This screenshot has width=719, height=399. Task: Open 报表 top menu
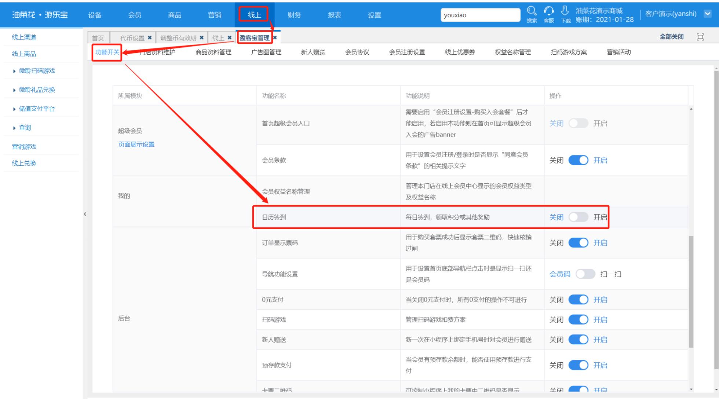[x=335, y=15]
